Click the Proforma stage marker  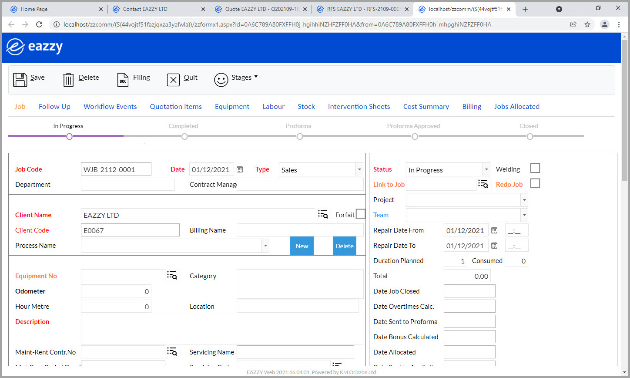pyautogui.click(x=300, y=136)
